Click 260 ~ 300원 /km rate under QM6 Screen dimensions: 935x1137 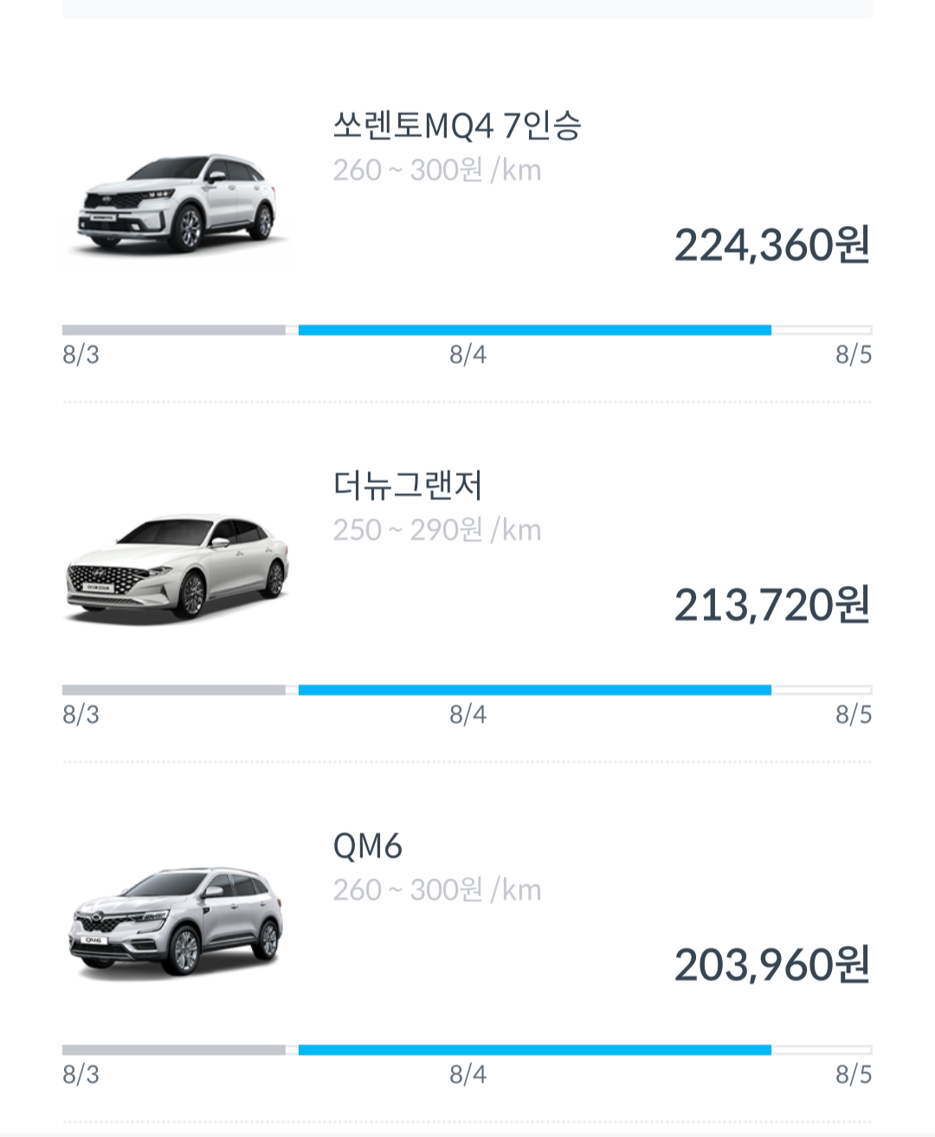point(437,890)
